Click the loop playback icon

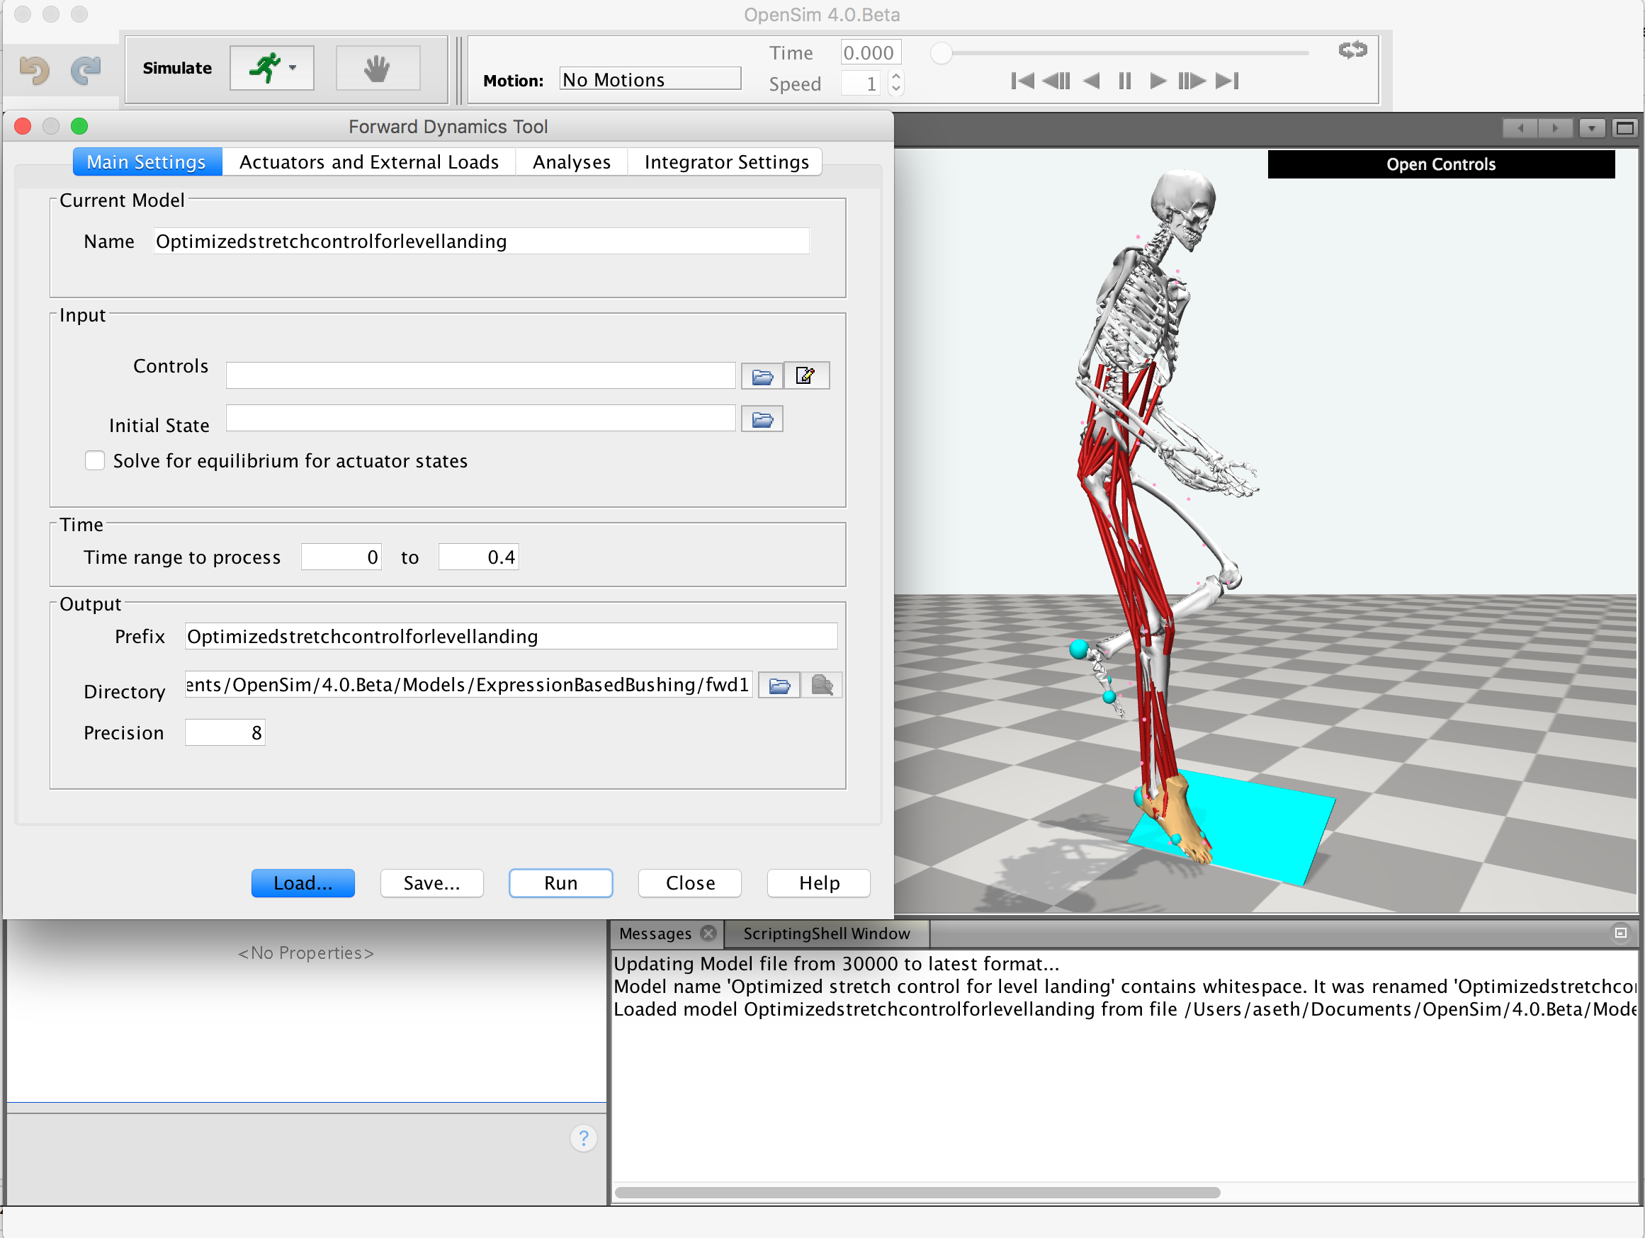(1352, 50)
